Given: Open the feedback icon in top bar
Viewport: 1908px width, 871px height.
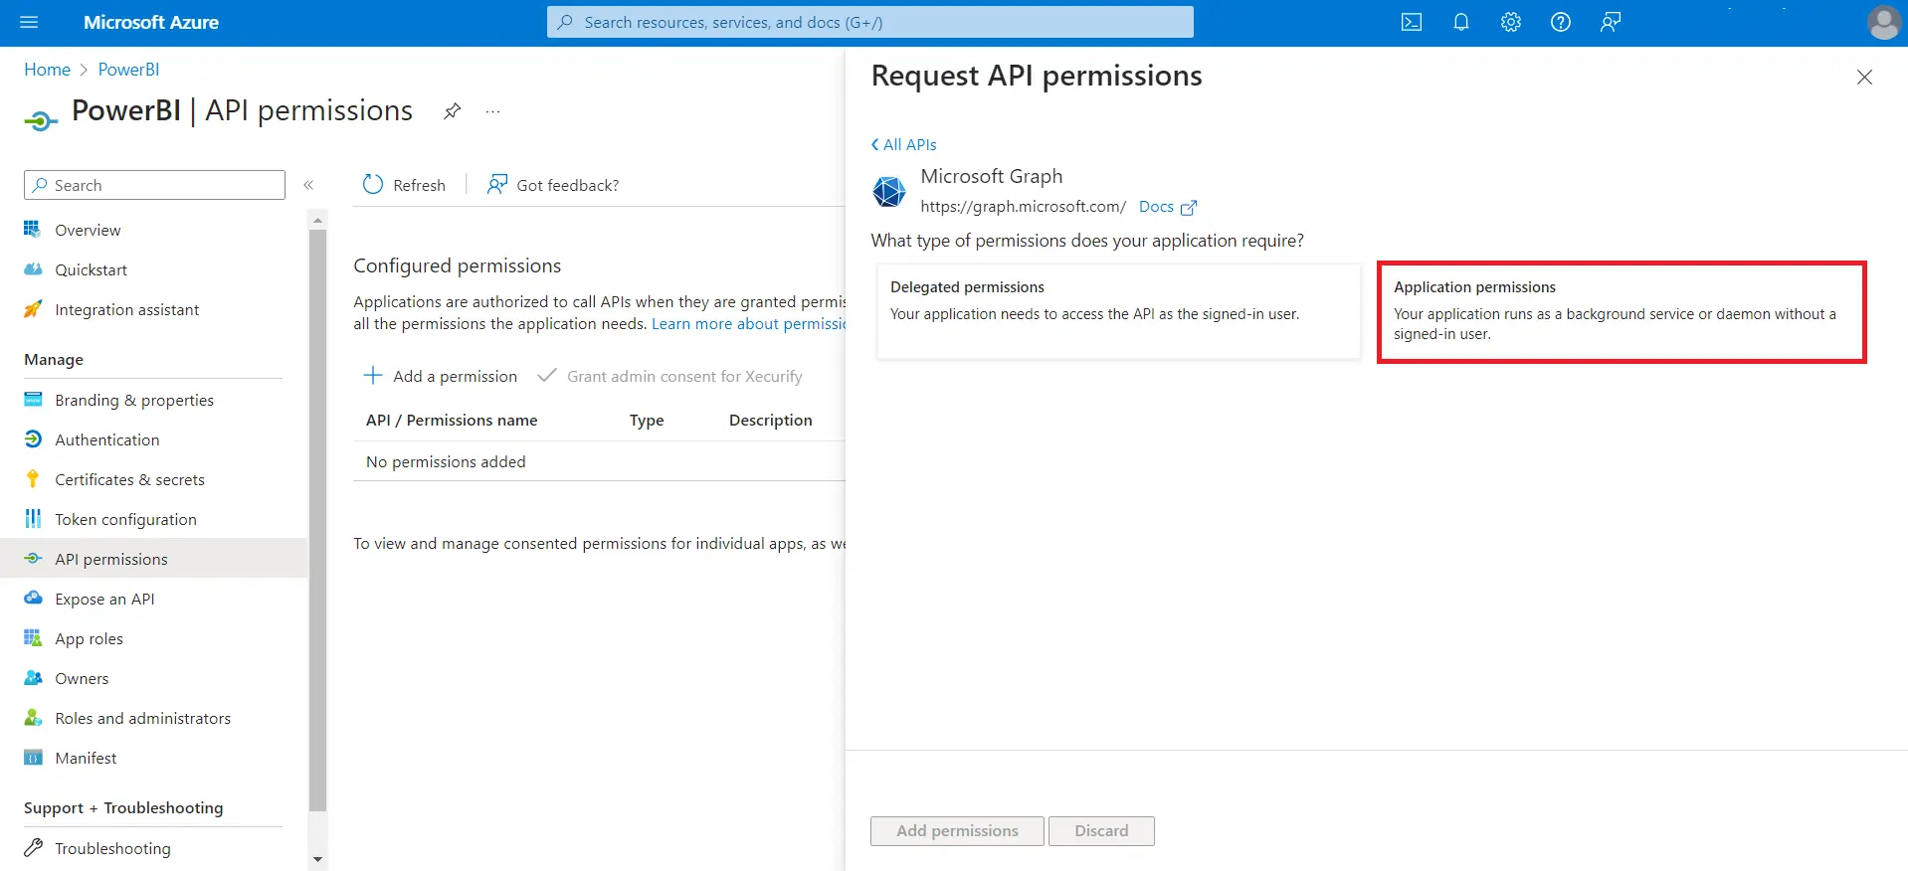Looking at the screenshot, I should 1610,22.
